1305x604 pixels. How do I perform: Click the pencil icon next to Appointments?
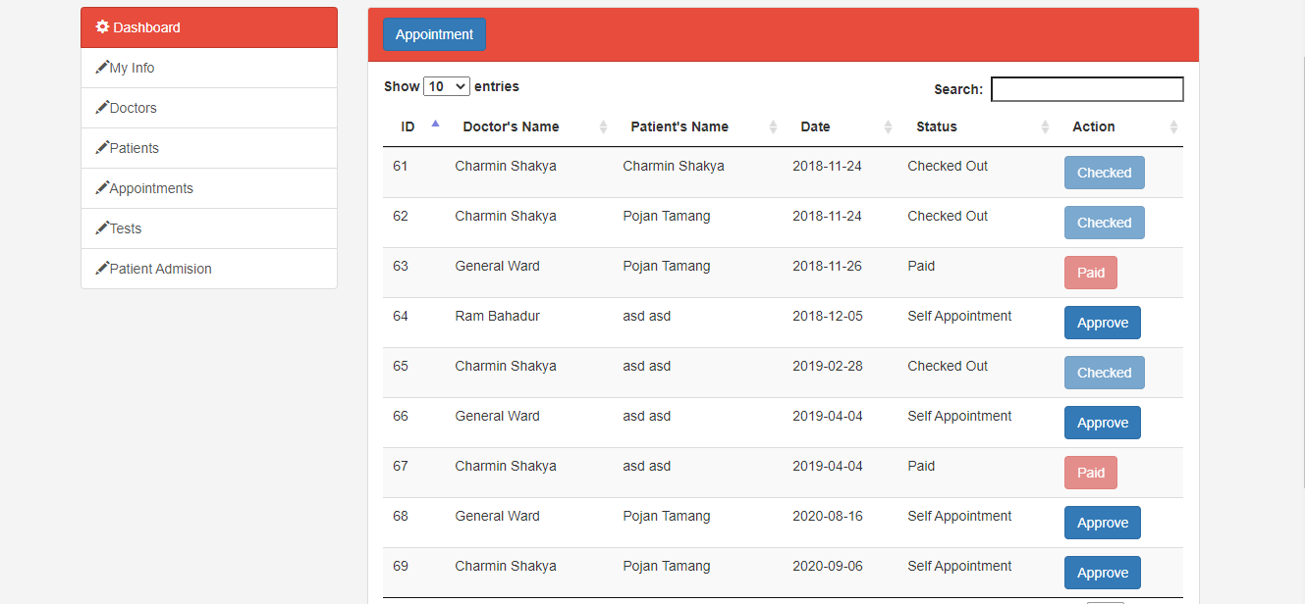click(x=102, y=188)
